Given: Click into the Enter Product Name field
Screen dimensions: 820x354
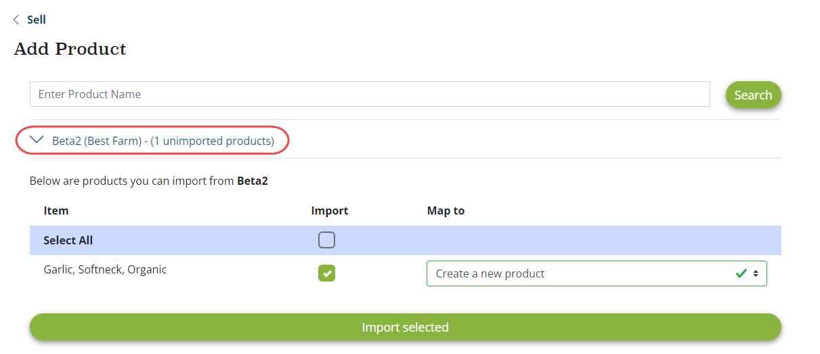Looking at the screenshot, I should (369, 94).
